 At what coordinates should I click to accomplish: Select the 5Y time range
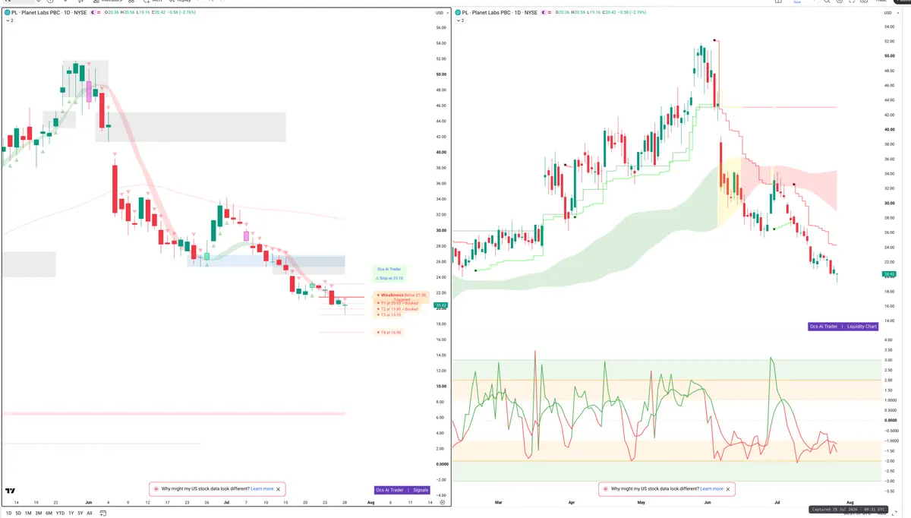(80, 513)
